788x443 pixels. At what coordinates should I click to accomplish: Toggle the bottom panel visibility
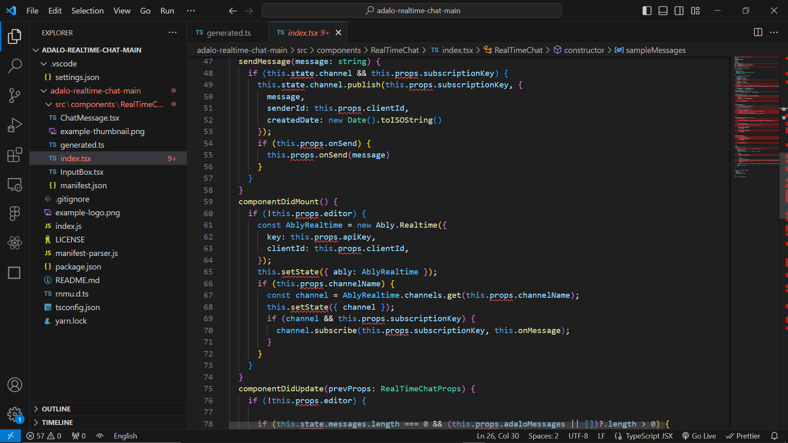point(663,11)
